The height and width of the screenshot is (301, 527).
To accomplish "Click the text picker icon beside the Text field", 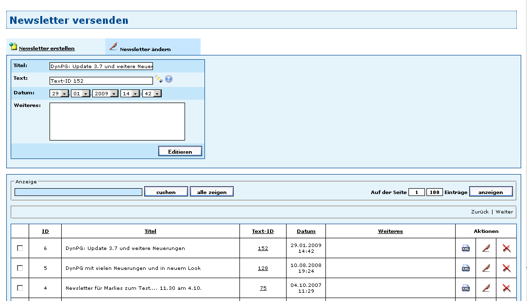I will click(158, 79).
